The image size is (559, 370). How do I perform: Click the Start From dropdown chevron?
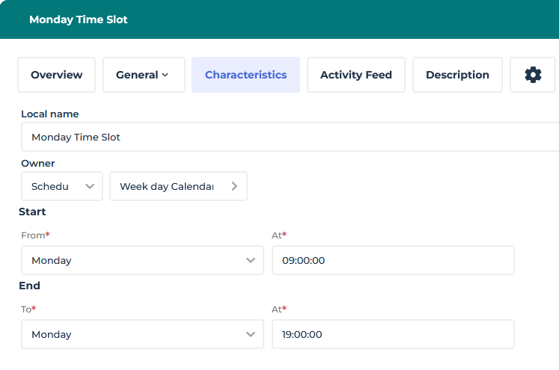pyautogui.click(x=251, y=260)
